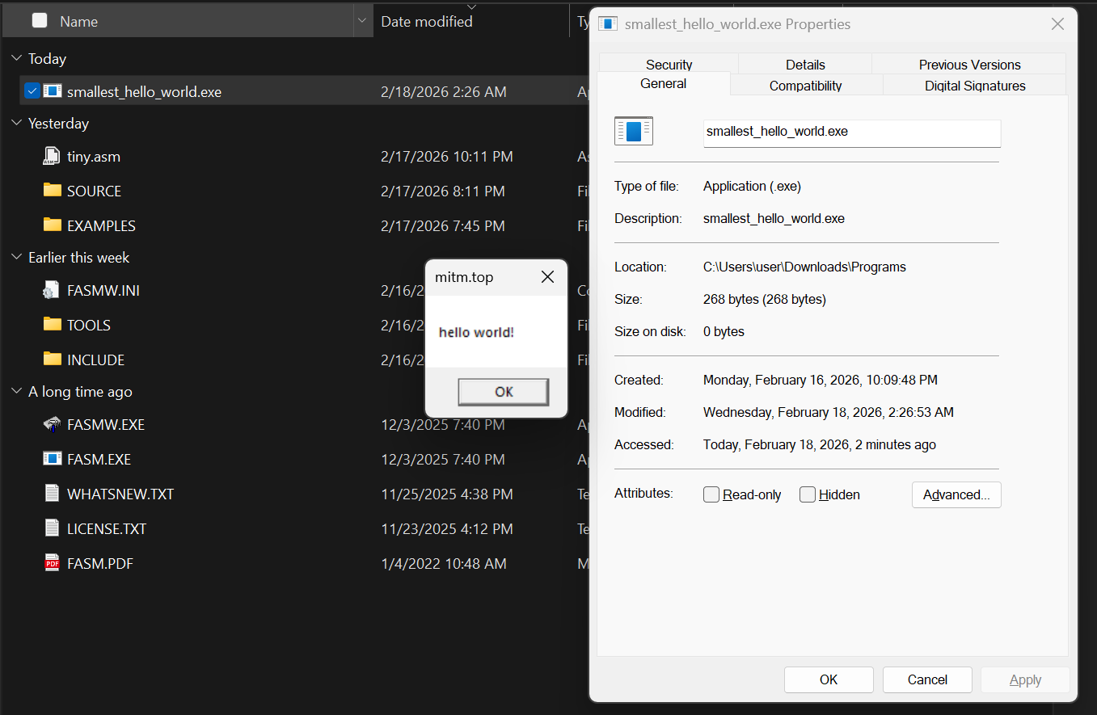
Task: Collapse the Earlier this week group
Action: click(x=16, y=258)
